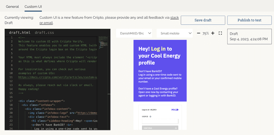Click 'Don't have a Cool Energy profile?' text
Viewport: 274px width, 135px height.
pyautogui.click(x=158, y=88)
